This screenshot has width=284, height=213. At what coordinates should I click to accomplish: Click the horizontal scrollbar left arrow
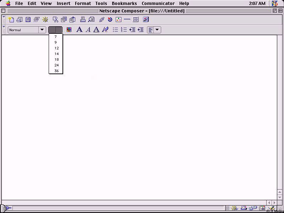(269, 202)
